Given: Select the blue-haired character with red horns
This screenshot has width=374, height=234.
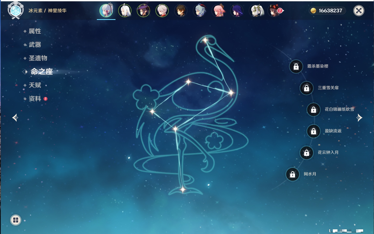Looking at the screenshot, I should click(x=200, y=11).
